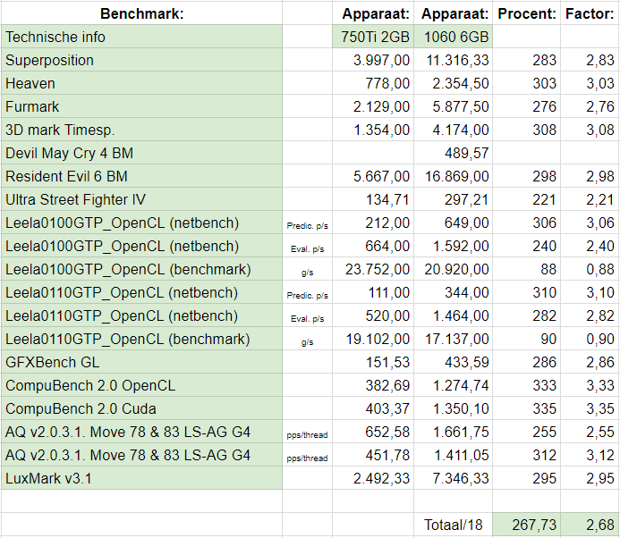Image resolution: width=620 pixels, height=538 pixels.
Task: Select the cell with 1.411,05
Action: (x=453, y=456)
